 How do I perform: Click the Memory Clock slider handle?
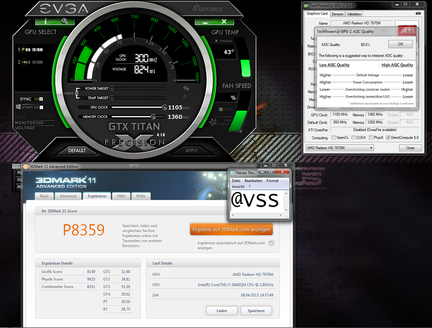pos(153,116)
